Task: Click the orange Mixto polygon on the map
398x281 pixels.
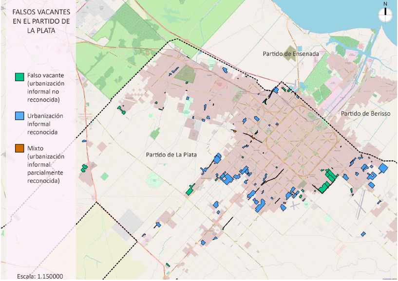Action: pos(234,131)
